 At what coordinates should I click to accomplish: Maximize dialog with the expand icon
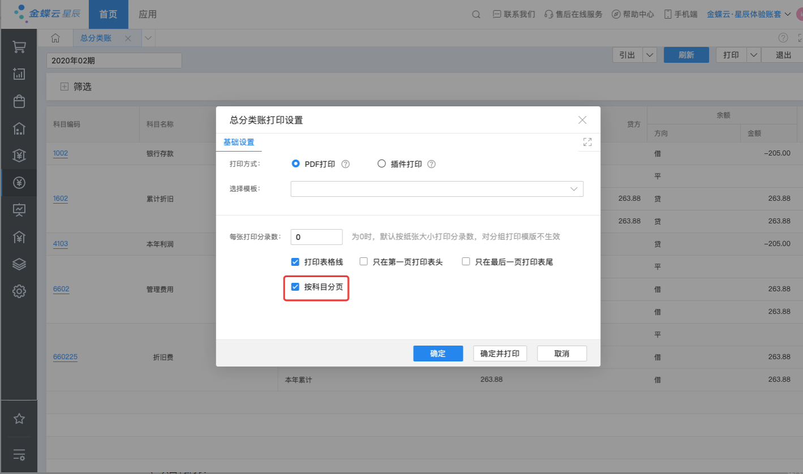tap(587, 142)
